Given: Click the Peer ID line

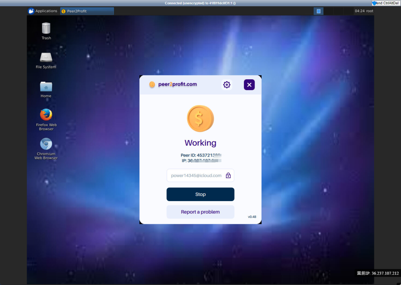Looking at the screenshot, I should coord(201,155).
